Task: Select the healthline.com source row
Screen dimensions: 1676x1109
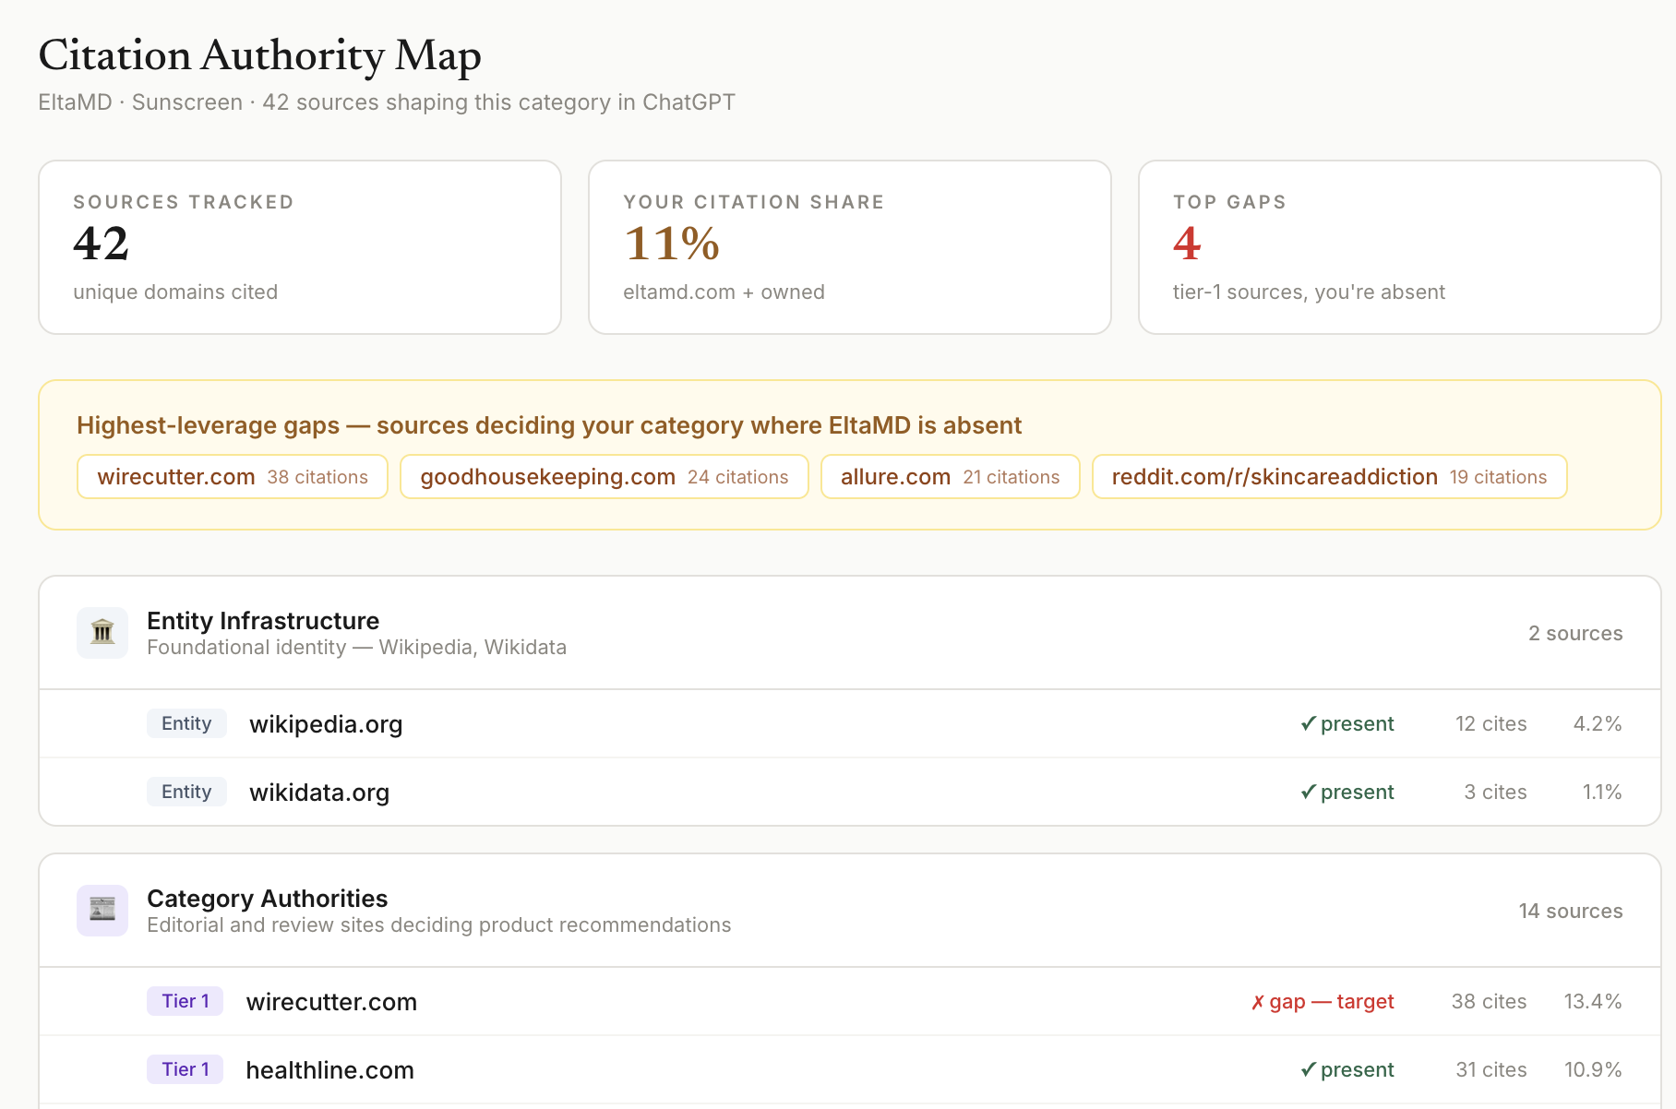Action: (850, 1070)
